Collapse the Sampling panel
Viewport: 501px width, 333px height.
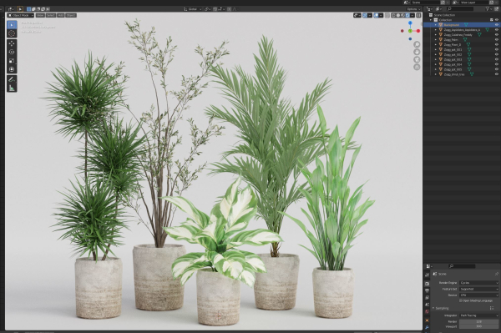(x=433, y=308)
